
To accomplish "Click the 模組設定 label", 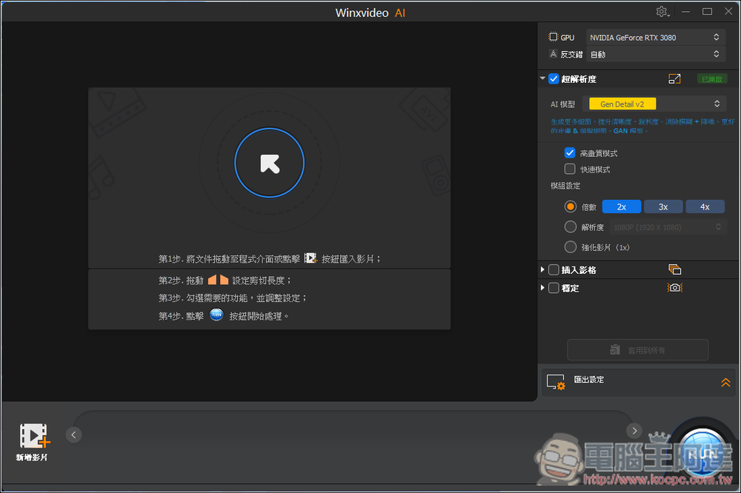I will coord(565,186).
